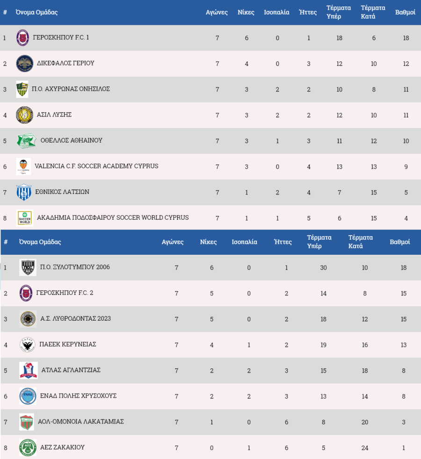Open the Α.Σ. ΛΥΘΡΟΔΟΝΤΑΣ 2023 team link
421x459 pixels.
76,318
